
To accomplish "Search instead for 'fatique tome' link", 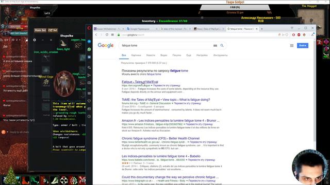I will click(154, 74).
